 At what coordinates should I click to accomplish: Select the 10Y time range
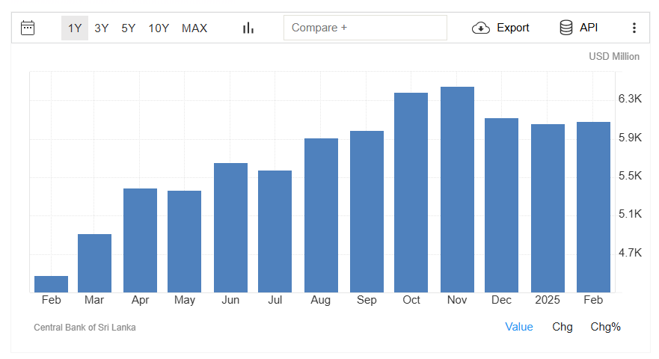click(x=159, y=28)
